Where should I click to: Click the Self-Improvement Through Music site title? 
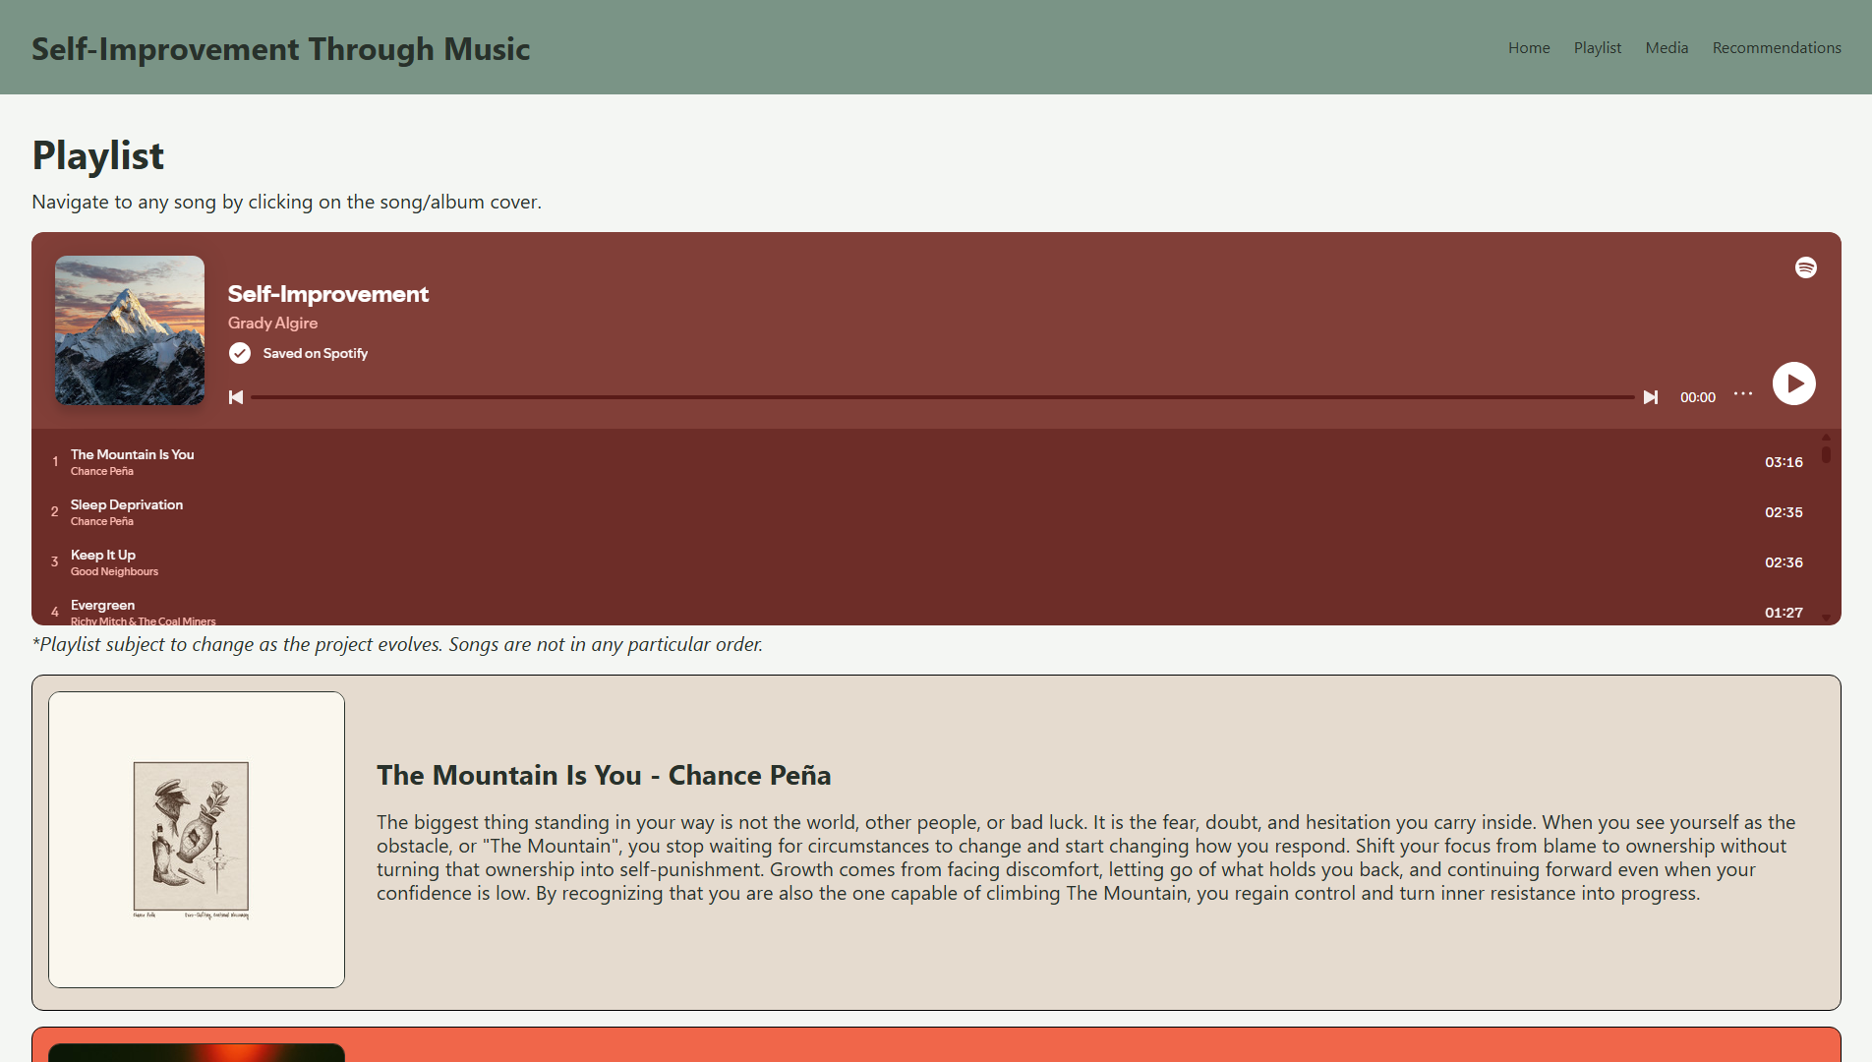pos(280,48)
